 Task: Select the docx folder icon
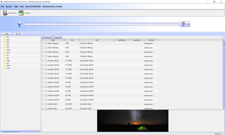point(4,65)
